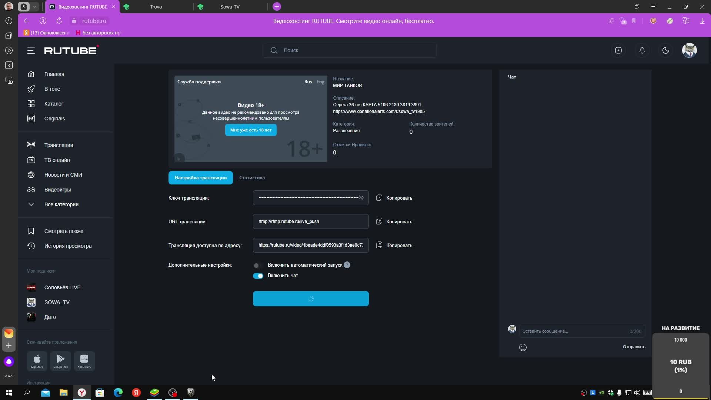Click the Мне уже есть 18 лет button
This screenshot has width=711, height=400.
[251, 130]
